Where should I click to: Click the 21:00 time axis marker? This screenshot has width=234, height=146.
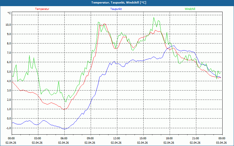click(x=195, y=138)
